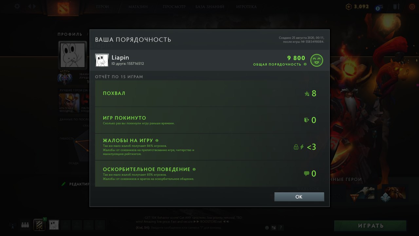The image size is (419, 236).
Task: Open the Магазин menu tab
Action: pos(138,7)
